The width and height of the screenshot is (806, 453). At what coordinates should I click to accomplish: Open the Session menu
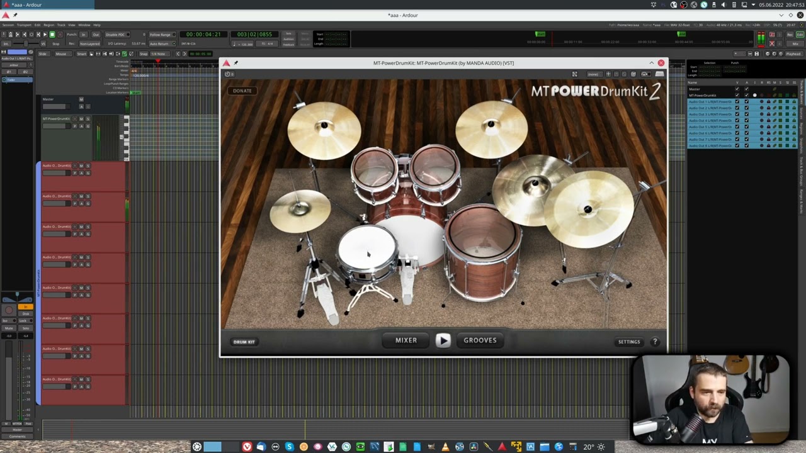[x=8, y=25]
